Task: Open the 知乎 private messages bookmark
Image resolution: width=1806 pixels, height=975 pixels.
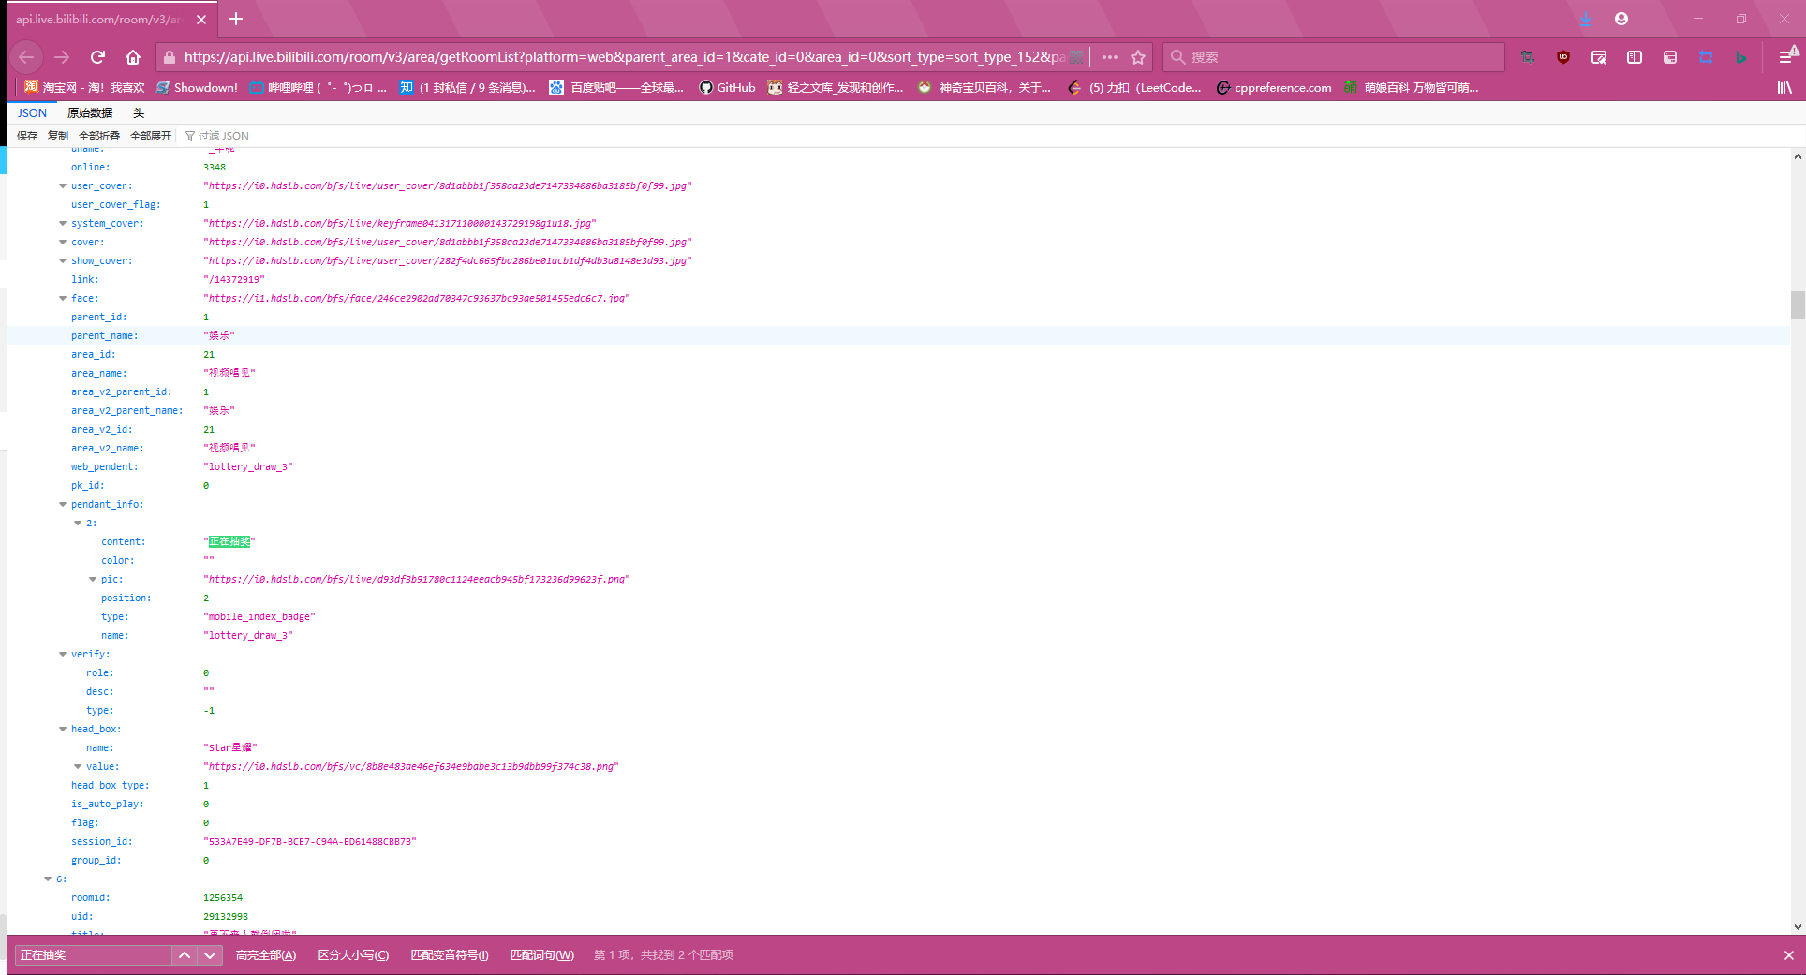Action: click(466, 87)
